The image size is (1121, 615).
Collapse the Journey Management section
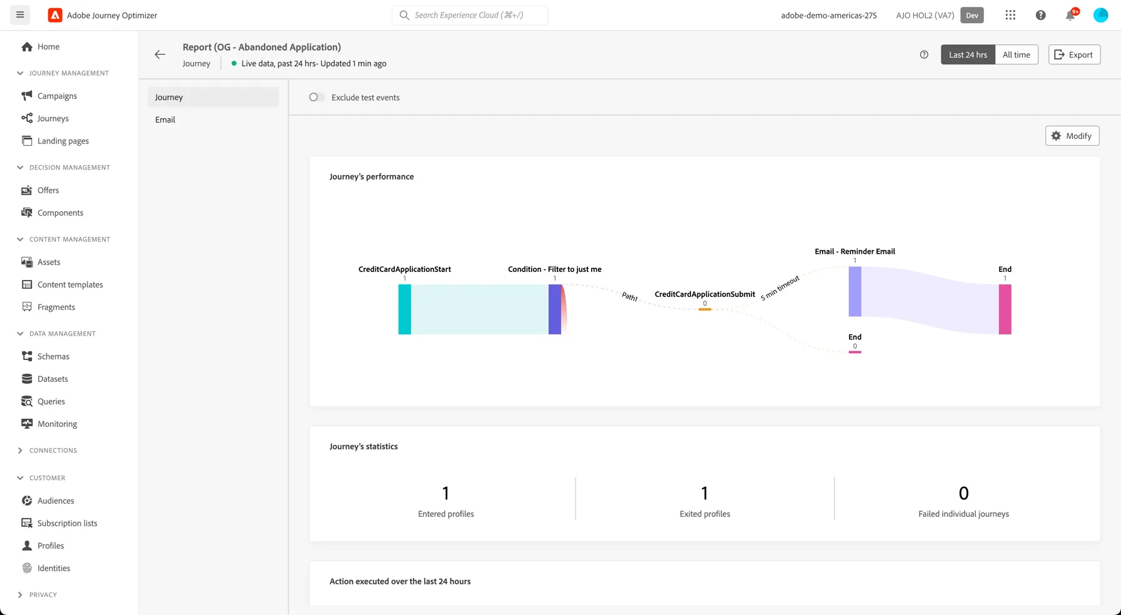tap(20, 73)
